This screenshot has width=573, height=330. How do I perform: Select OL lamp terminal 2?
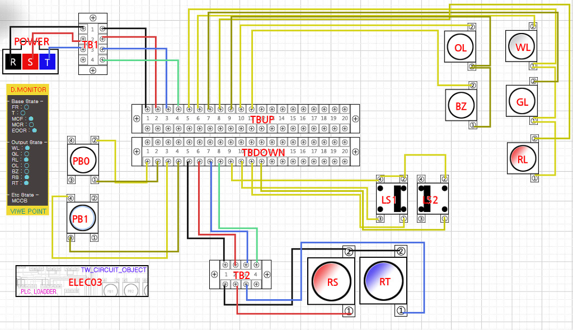(x=472, y=27)
